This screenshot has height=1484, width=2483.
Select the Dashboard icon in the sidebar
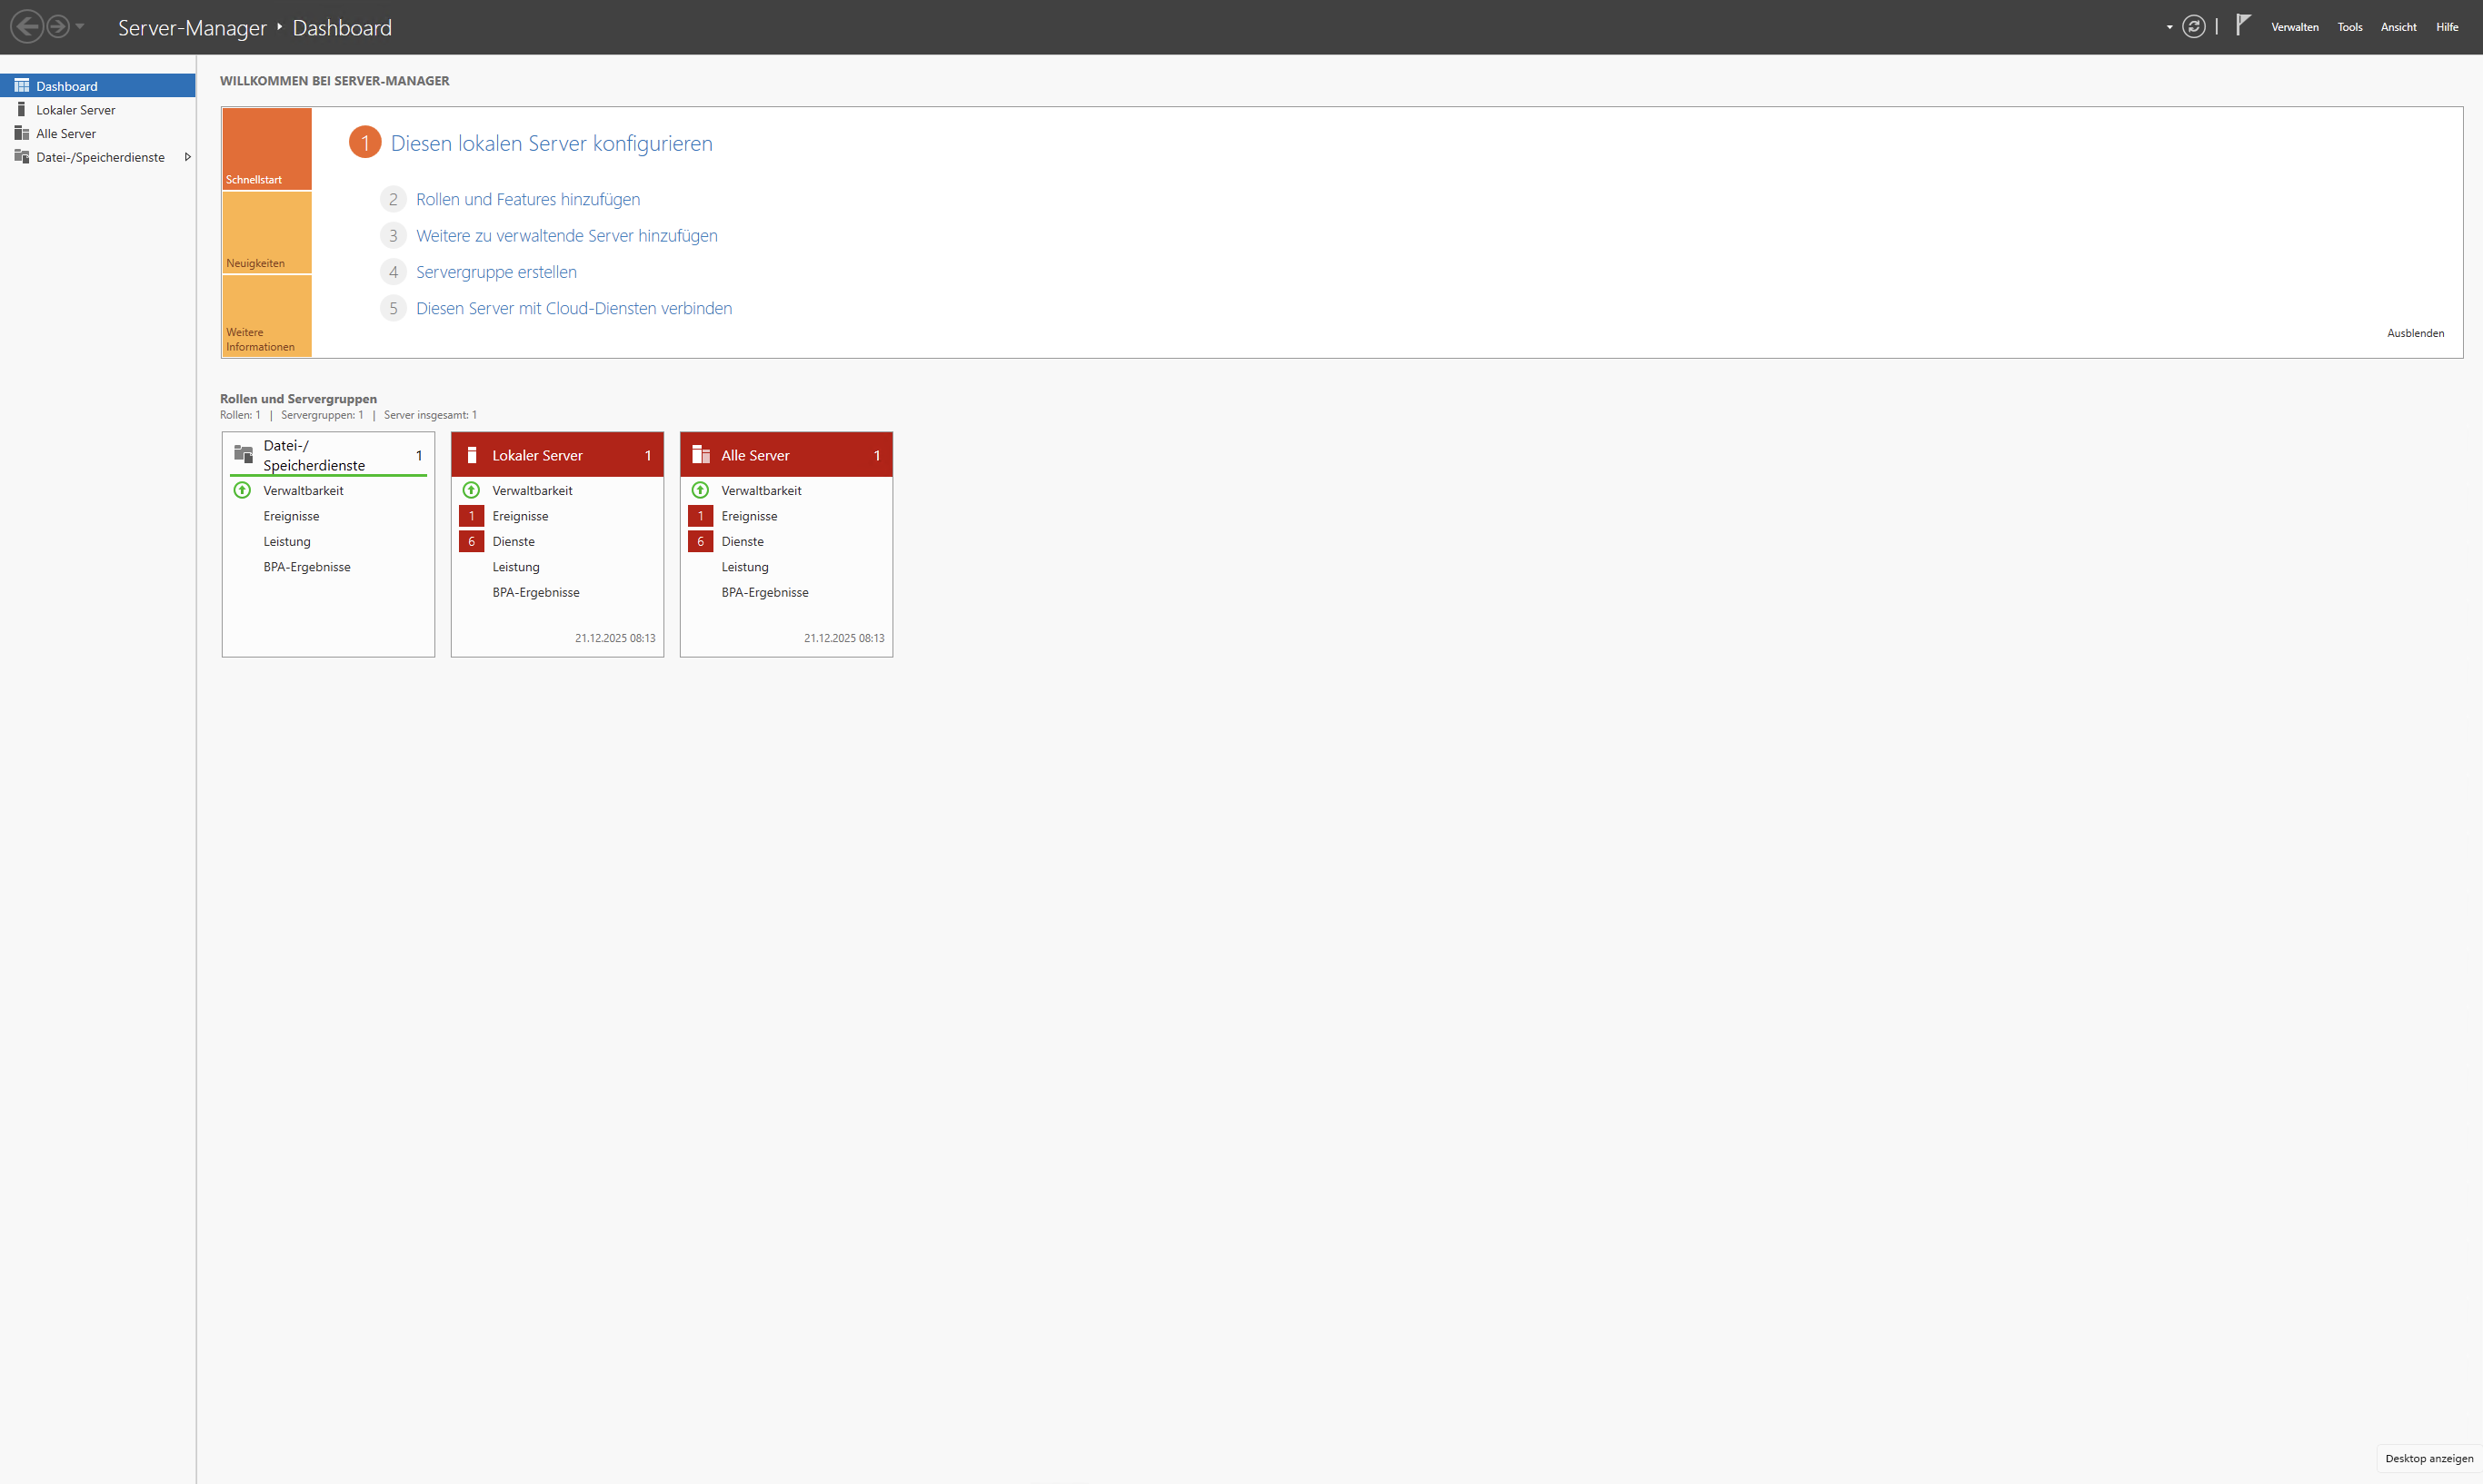pos(21,85)
